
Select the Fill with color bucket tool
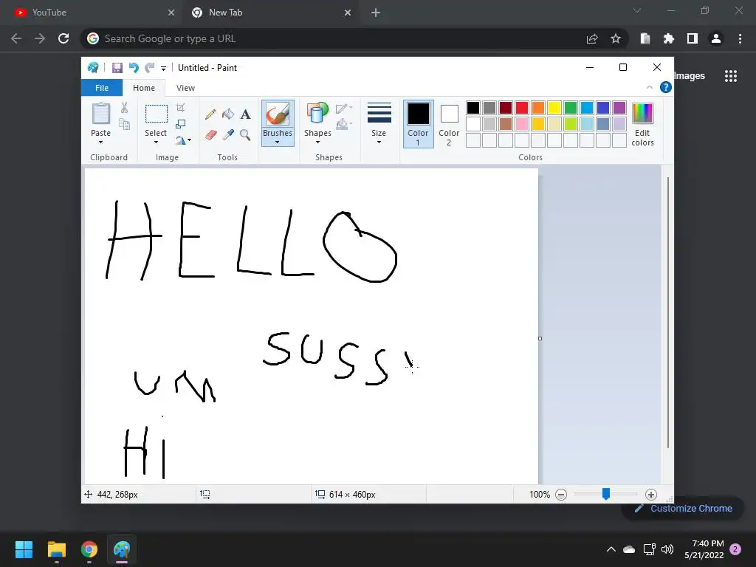tap(228, 114)
